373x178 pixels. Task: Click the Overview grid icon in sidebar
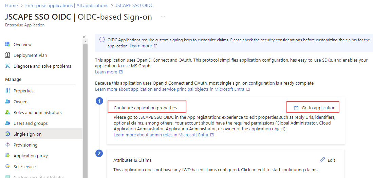(x=7, y=44)
